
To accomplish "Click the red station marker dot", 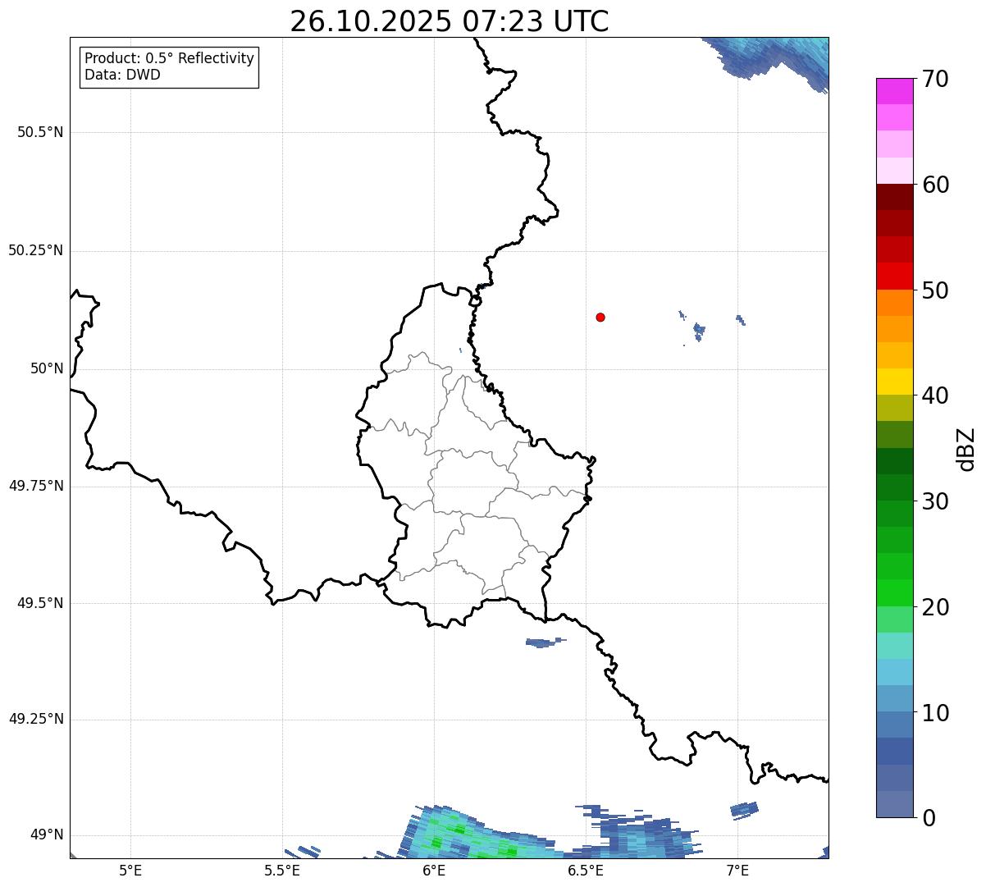I will 600,317.
